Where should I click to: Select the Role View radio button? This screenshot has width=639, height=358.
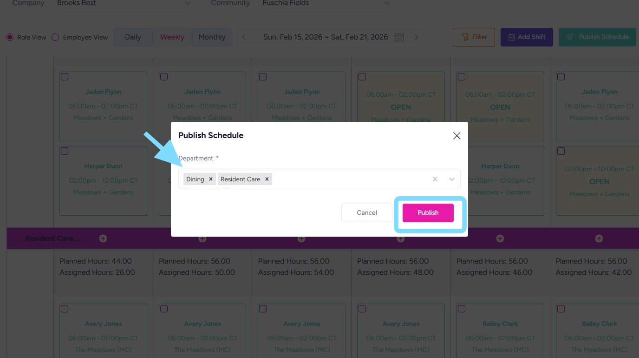(10, 37)
